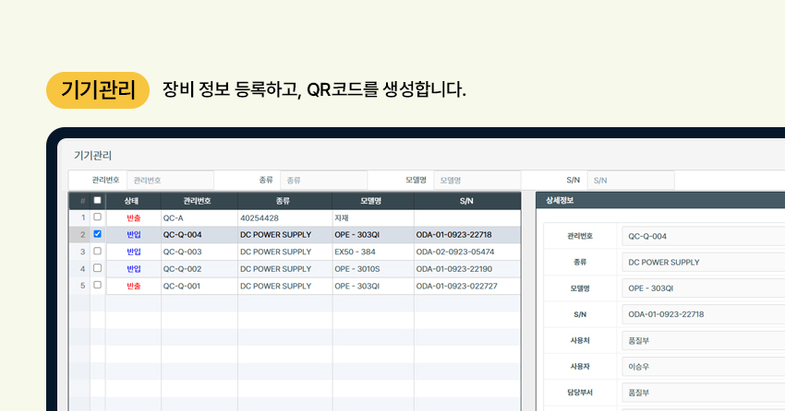Select the ODA-01-0923-22718 cell in the table
Viewport: 785px width, 411px height.
click(467, 235)
